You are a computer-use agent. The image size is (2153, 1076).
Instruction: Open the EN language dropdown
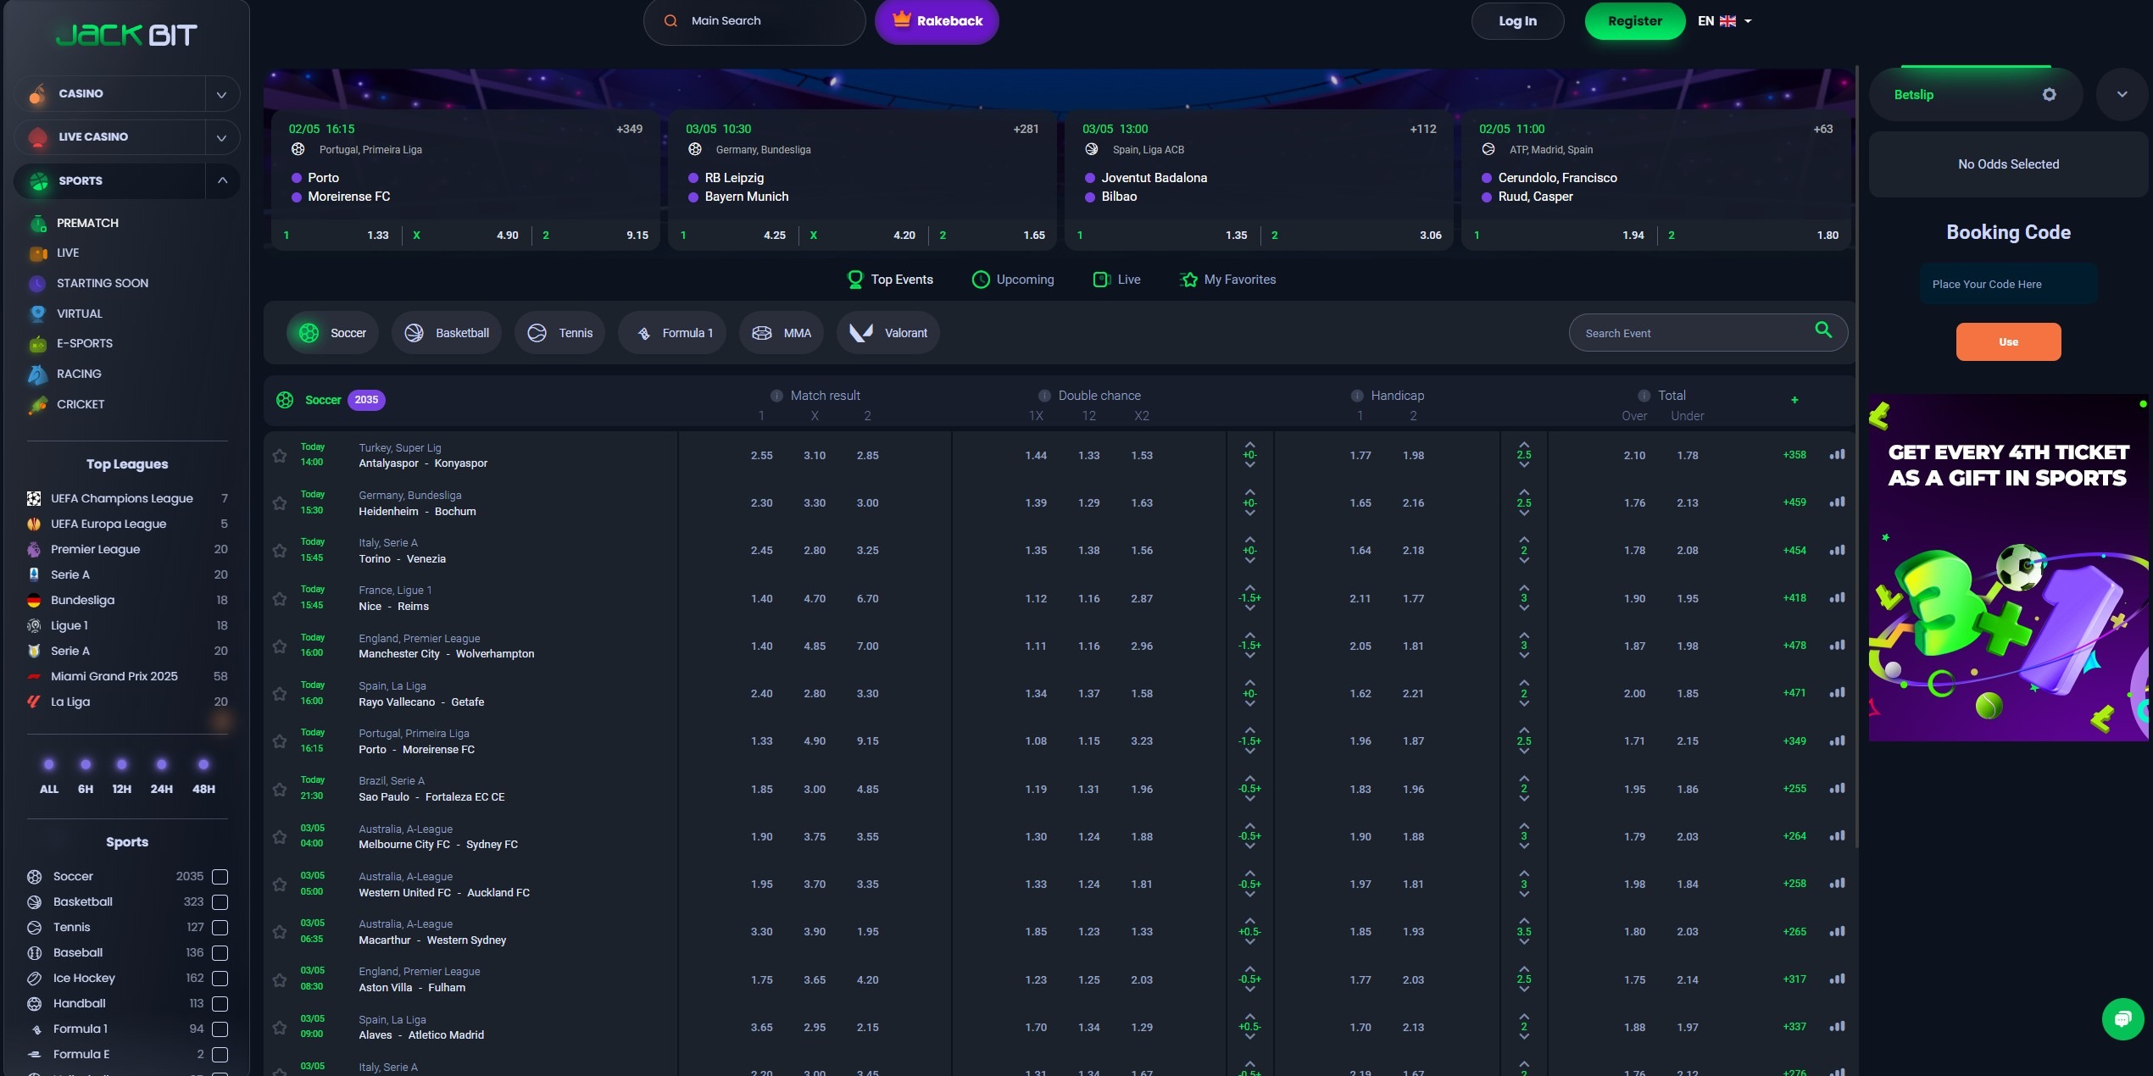[x=1725, y=21]
